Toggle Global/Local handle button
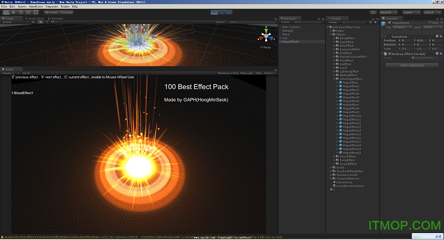444x240 pixels. 67,13
